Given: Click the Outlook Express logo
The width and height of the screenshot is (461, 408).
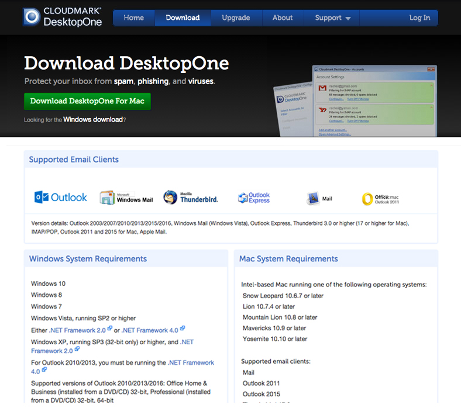Looking at the screenshot, I should (254, 198).
